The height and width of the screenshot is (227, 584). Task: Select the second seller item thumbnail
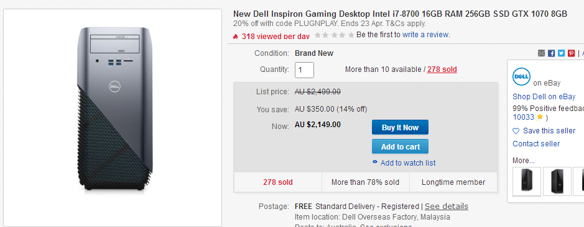click(557, 181)
